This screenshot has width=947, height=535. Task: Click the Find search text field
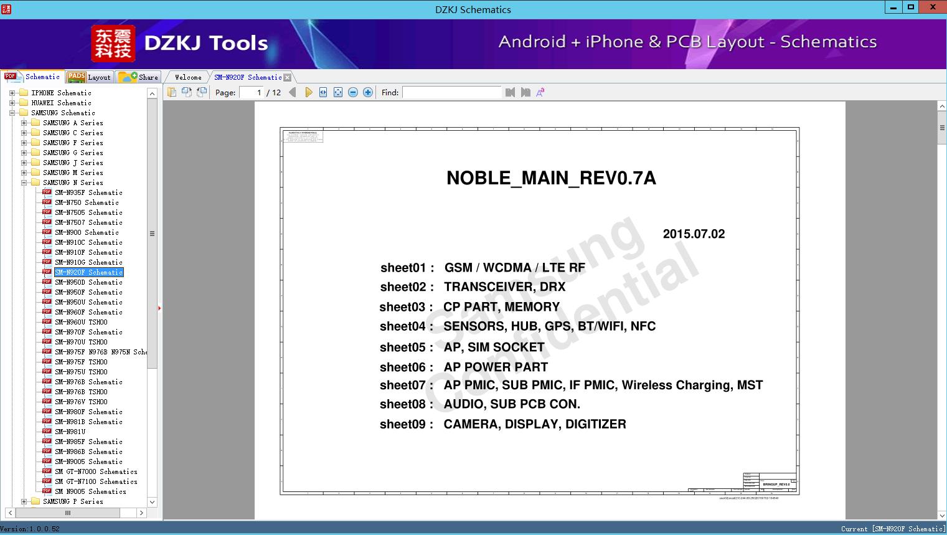452,92
